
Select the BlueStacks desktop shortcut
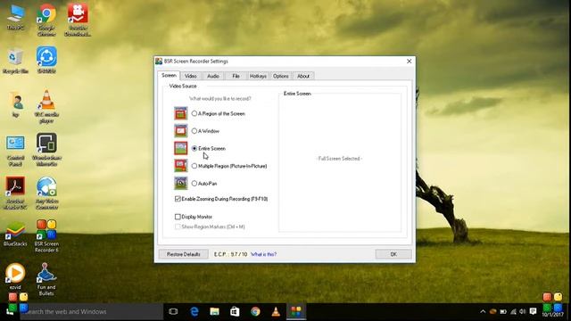tap(16, 234)
